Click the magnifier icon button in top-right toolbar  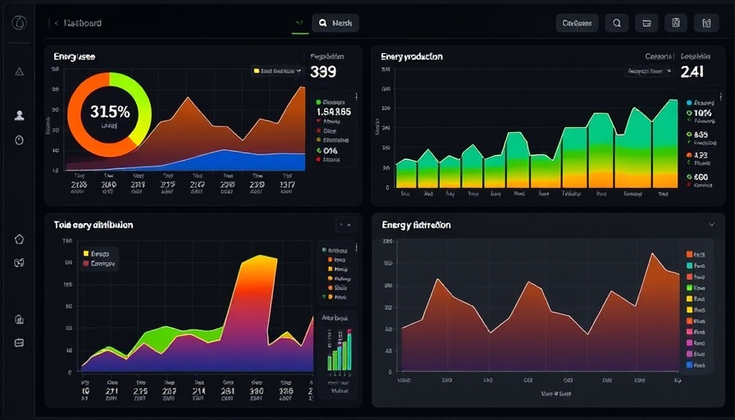pyautogui.click(x=617, y=23)
